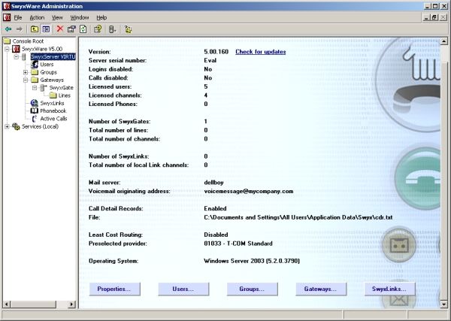Viewport: 451px width, 321px height.
Task: Toggle the Show/Hide console tree icon
Action: click(46, 29)
